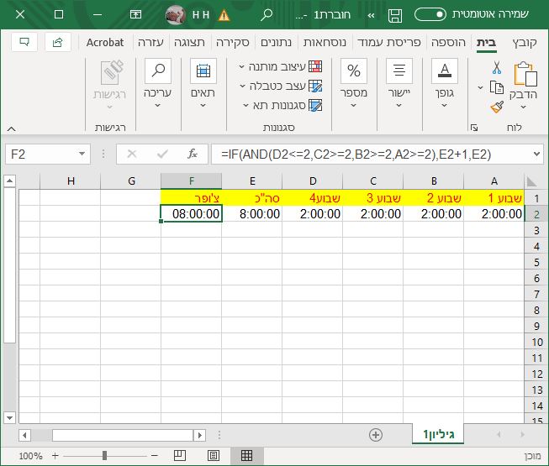Open the Comments speech bubble button

pyautogui.click(x=24, y=42)
